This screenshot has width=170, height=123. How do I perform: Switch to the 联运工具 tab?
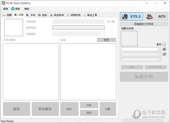pyautogui.click(x=90, y=15)
